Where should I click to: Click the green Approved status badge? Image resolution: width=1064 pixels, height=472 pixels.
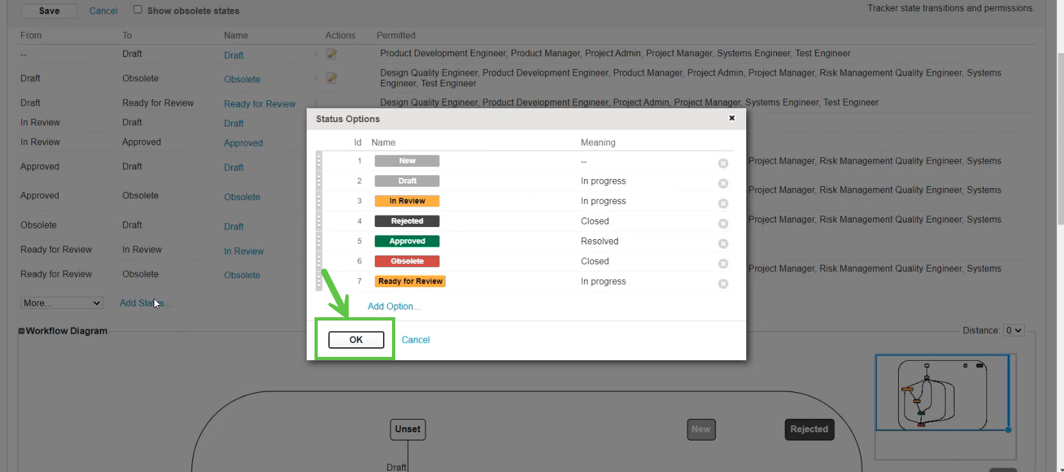click(407, 241)
